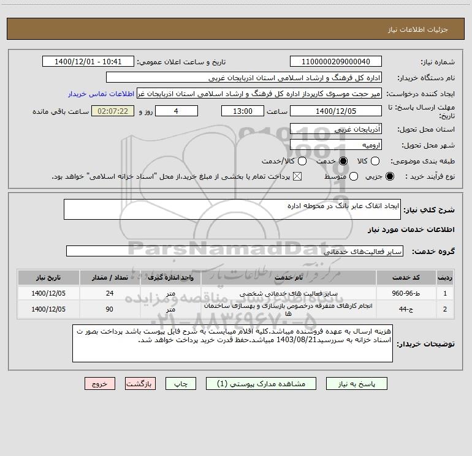Click the service group field سایر فعالیت‌های خدماتی
The height and width of the screenshot is (456, 472).
pos(235,251)
